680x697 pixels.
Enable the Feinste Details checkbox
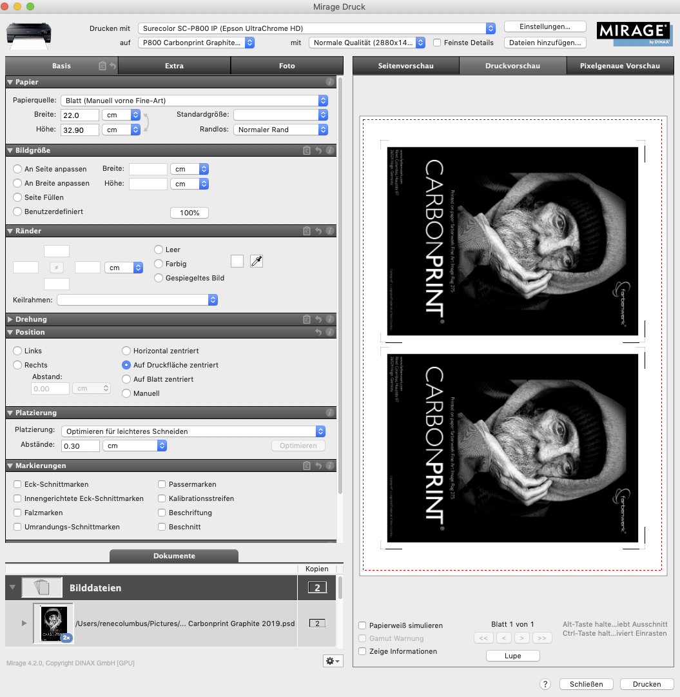point(438,43)
